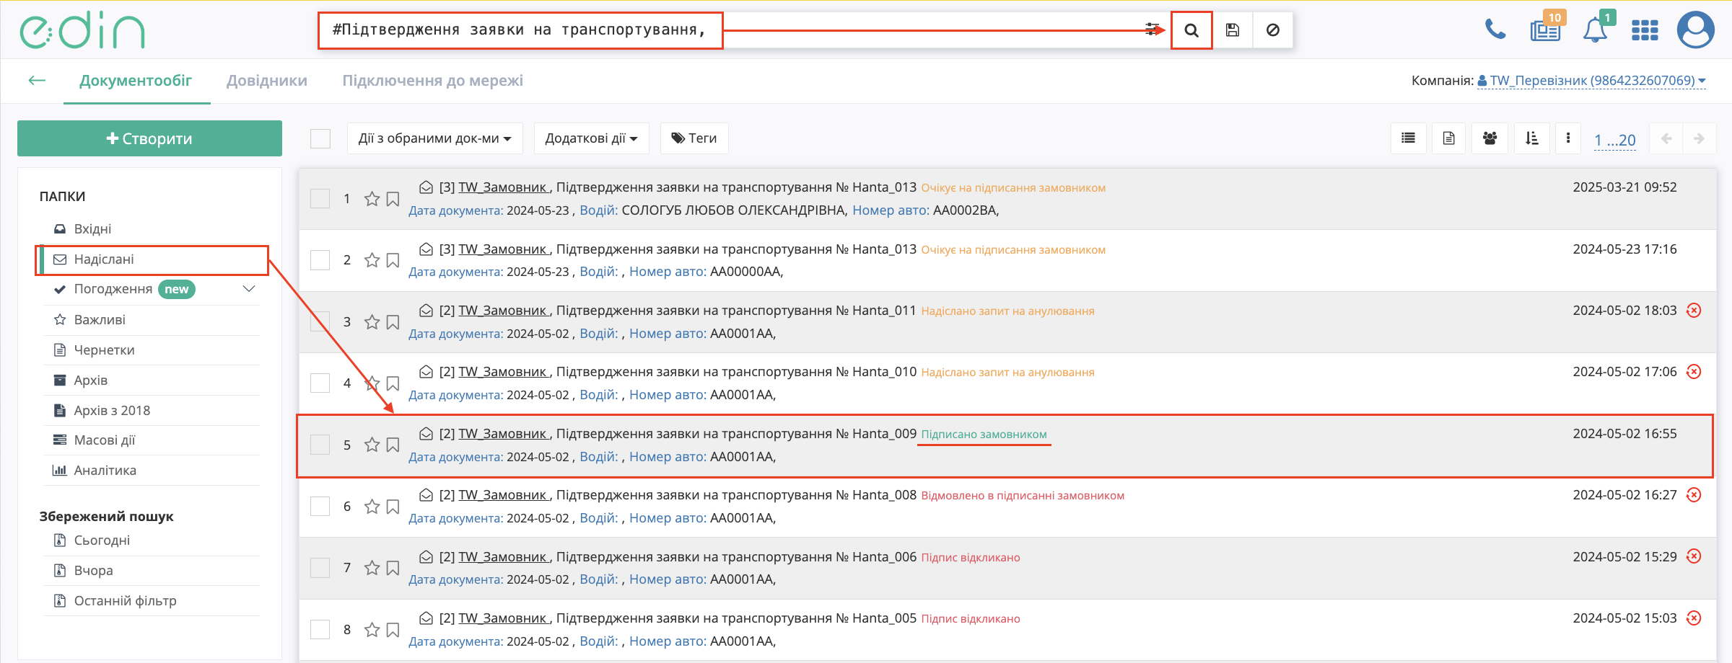The width and height of the screenshot is (1732, 663).
Task: Expand the Погодження folder chevron
Action: tap(249, 289)
